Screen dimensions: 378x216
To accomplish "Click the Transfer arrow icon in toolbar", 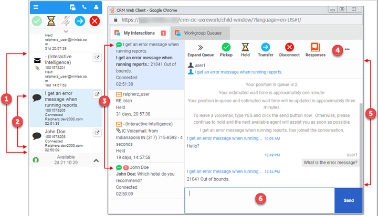I will pyautogui.click(x=266, y=48).
